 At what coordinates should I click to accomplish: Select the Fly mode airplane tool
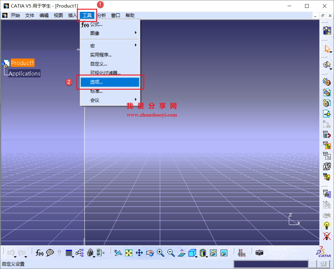click(118, 253)
